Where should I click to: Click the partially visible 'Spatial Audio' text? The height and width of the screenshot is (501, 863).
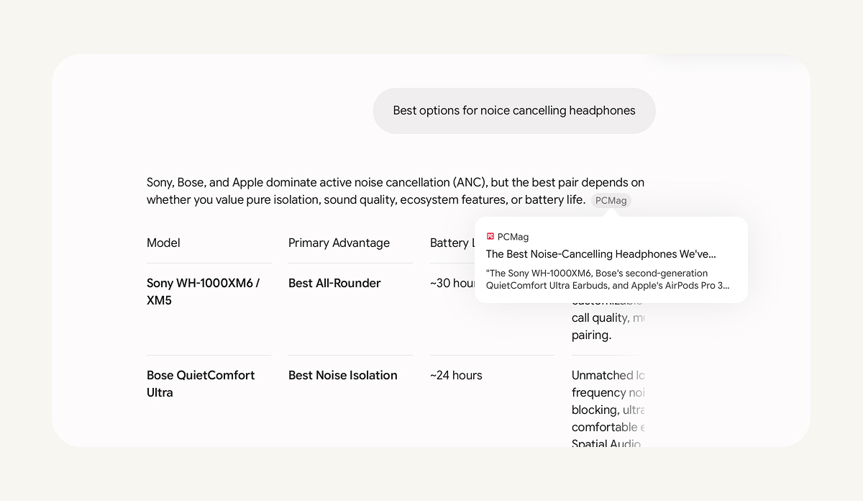(x=606, y=444)
